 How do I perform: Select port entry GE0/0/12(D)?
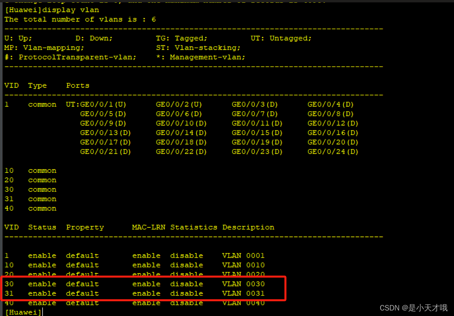(333, 123)
